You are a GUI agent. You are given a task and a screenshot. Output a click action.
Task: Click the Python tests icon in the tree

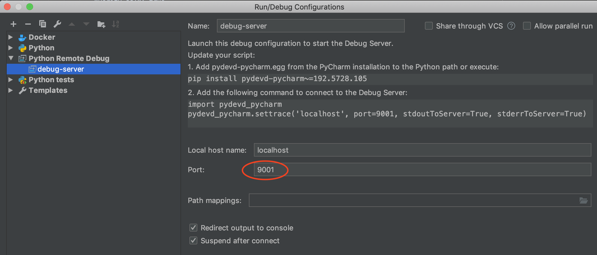pos(22,80)
